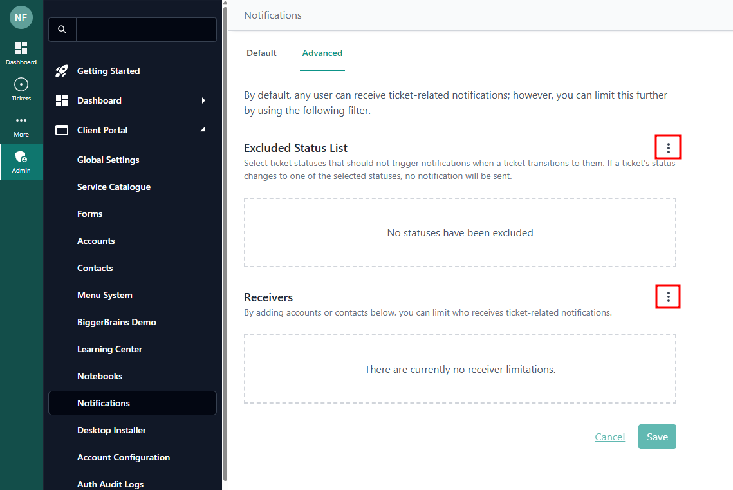
Task: Select the Admin shield icon
Action: click(x=21, y=157)
